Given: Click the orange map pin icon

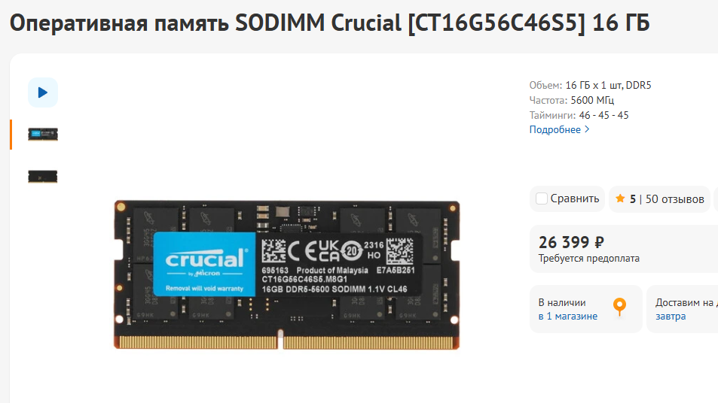Looking at the screenshot, I should tap(619, 307).
